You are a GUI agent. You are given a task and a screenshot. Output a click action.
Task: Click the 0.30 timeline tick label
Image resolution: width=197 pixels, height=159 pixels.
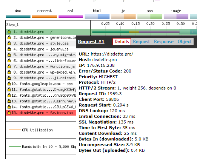pos(180,24)
